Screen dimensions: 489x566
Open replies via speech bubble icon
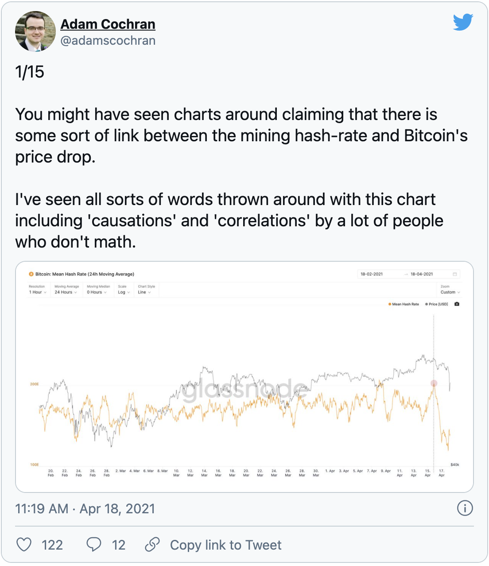click(x=94, y=544)
